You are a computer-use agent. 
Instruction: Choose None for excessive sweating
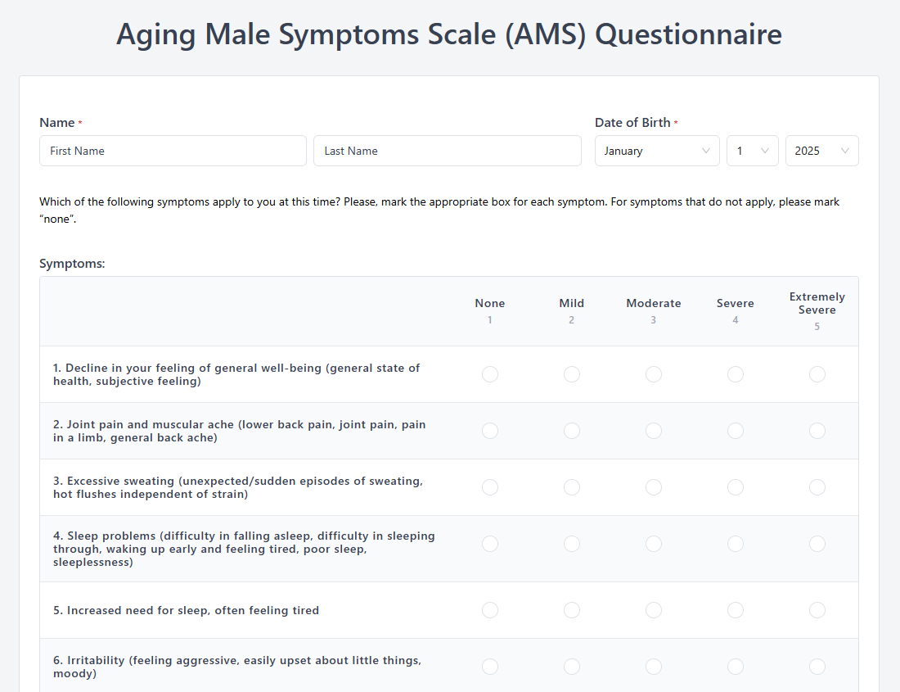(x=490, y=487)
